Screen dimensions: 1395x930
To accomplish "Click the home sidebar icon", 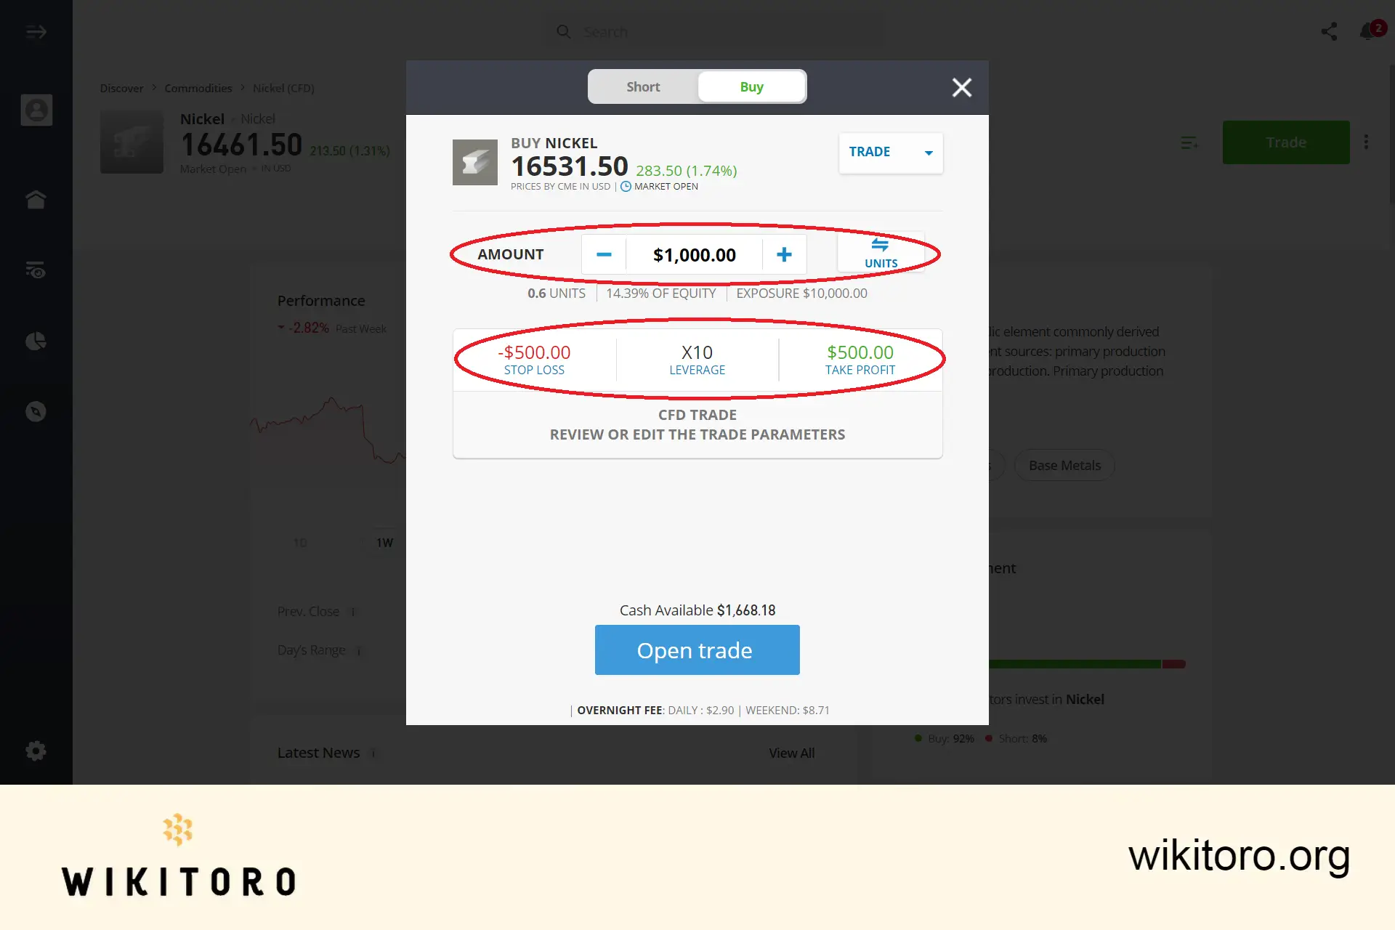I will [x=36, y=198].
